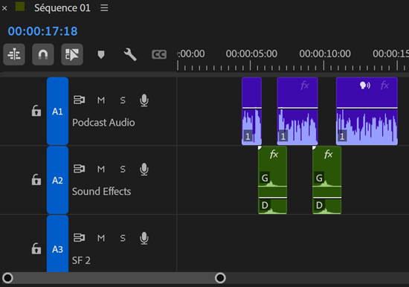Select first short purple clip on A1
This screenshot has height=287, width=409.
pos(251,111)
